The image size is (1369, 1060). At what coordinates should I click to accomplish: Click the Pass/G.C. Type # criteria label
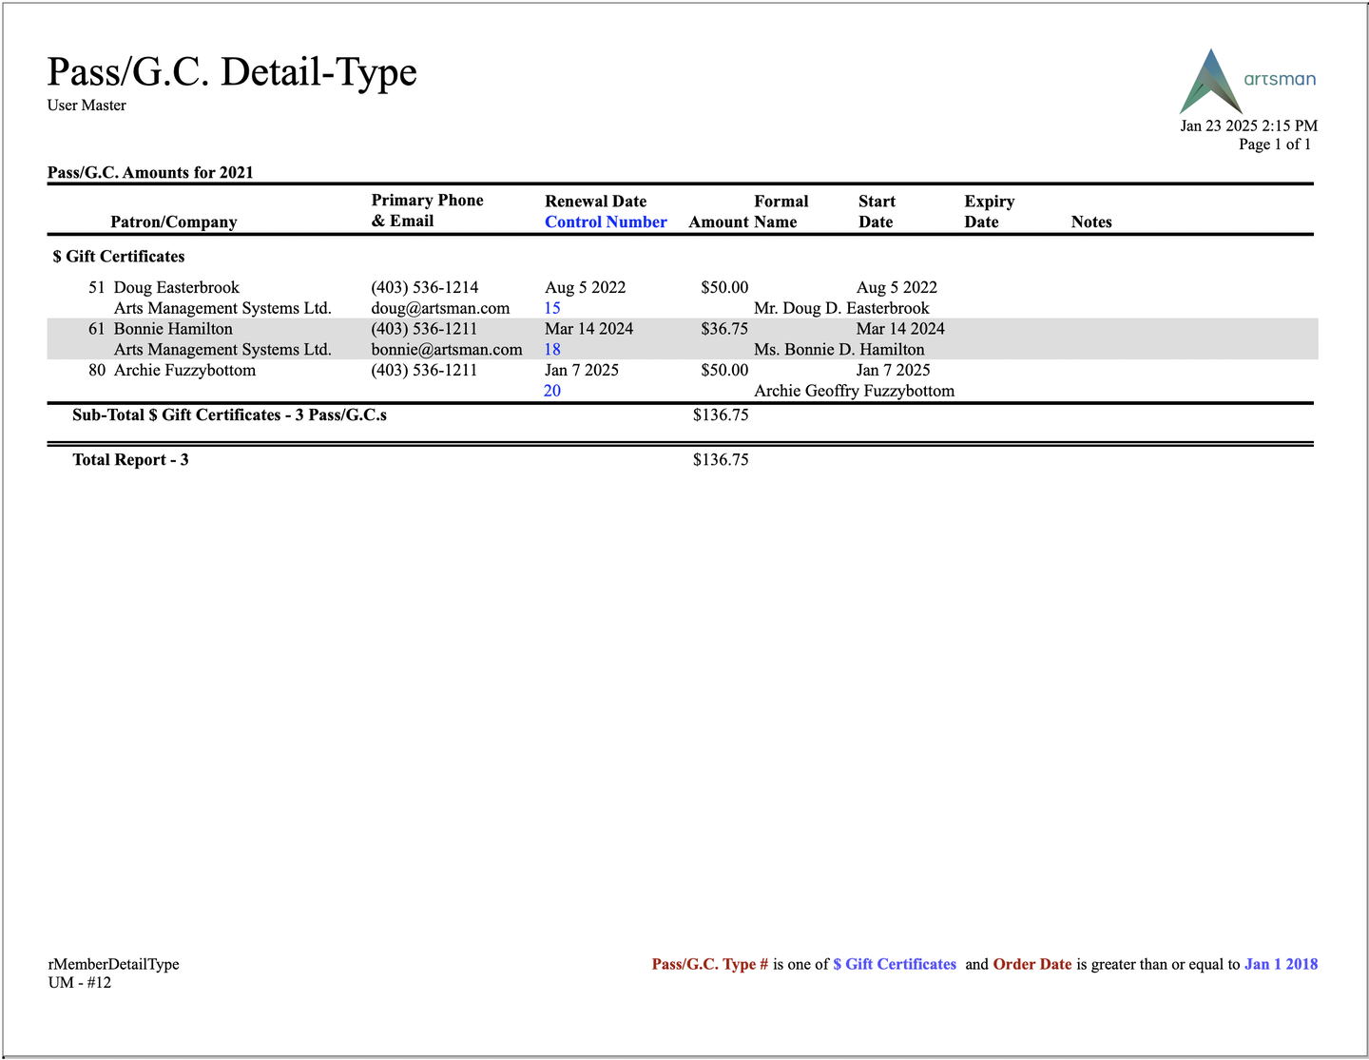point(710,964)
